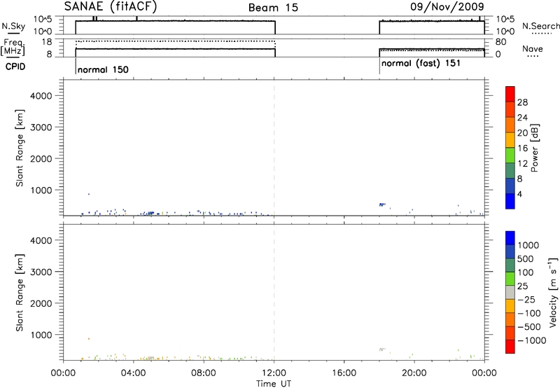Click the 'SANAE (fitACF)' plot title

[111, 6]
